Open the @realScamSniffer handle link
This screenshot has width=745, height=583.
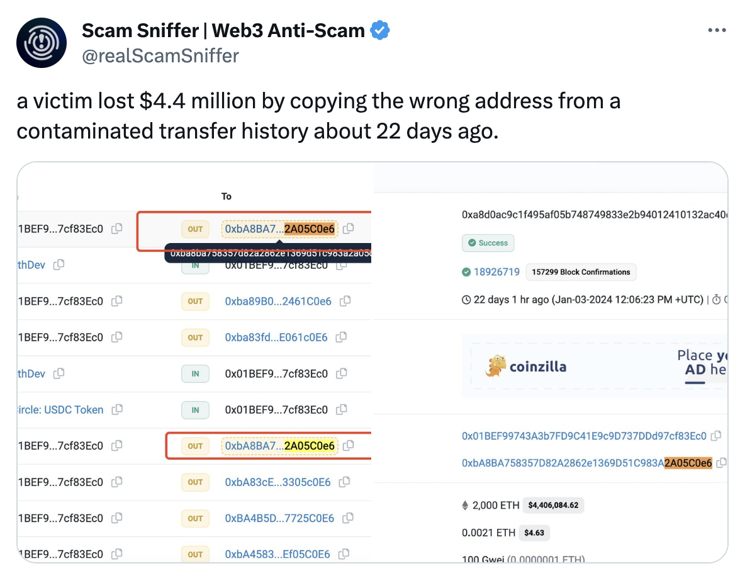coord(160,56)
